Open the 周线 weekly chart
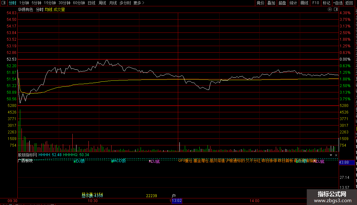357x205 pixels. point(102,3)
